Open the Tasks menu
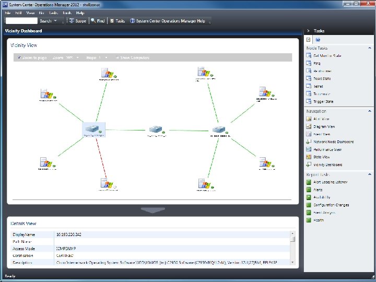 (53, 13)
